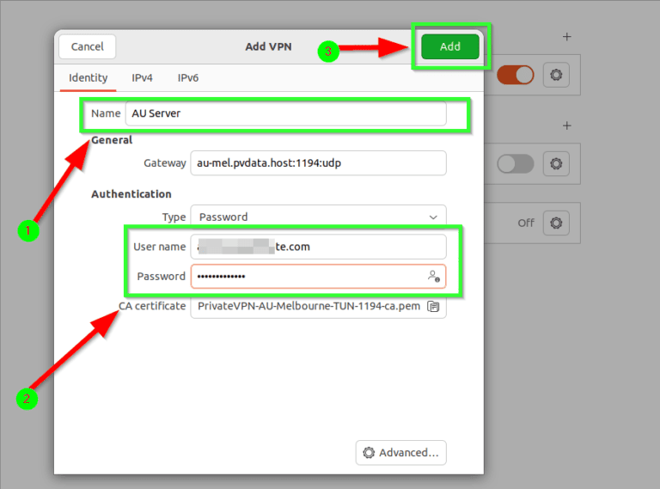Viewport: 660px width, 489px height.
Task: Click the plus button above the grey toggle
Action: [566, 125]
